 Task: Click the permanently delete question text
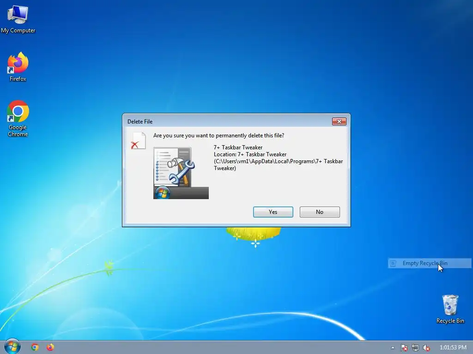(218, 136)
